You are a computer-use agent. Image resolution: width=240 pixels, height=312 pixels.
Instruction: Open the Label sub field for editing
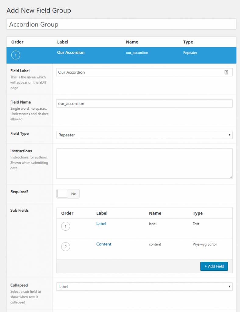(101, 224)
